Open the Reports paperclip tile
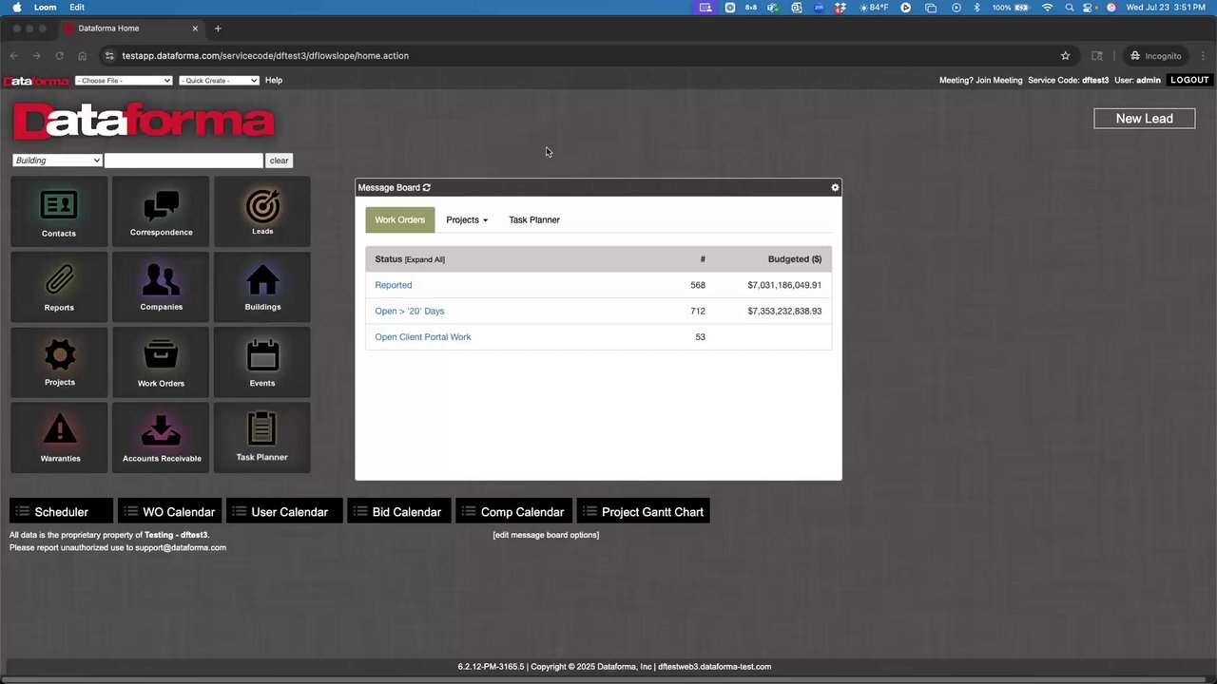Viewport: 1217px width, 684px height. [59, 286]
